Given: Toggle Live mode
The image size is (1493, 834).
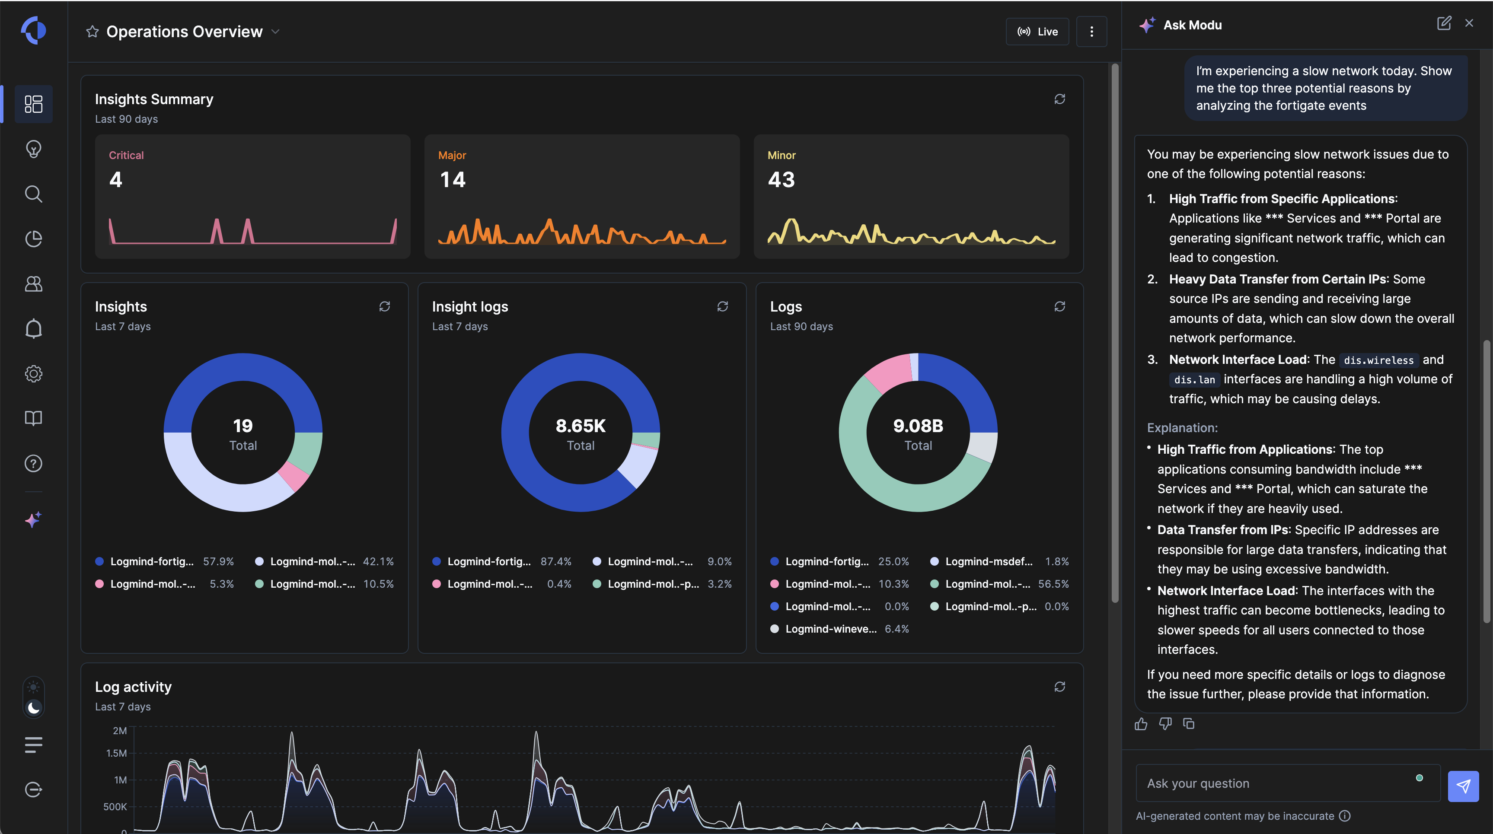Looking at the screenshot, I should coord(1037,31).
